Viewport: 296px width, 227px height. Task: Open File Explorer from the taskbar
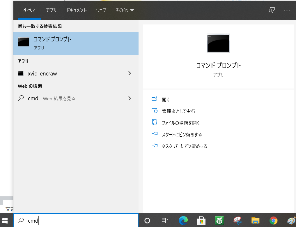[255, 221]
